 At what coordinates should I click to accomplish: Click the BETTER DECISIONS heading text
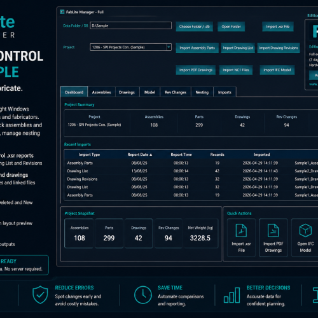tap(268, 287)
